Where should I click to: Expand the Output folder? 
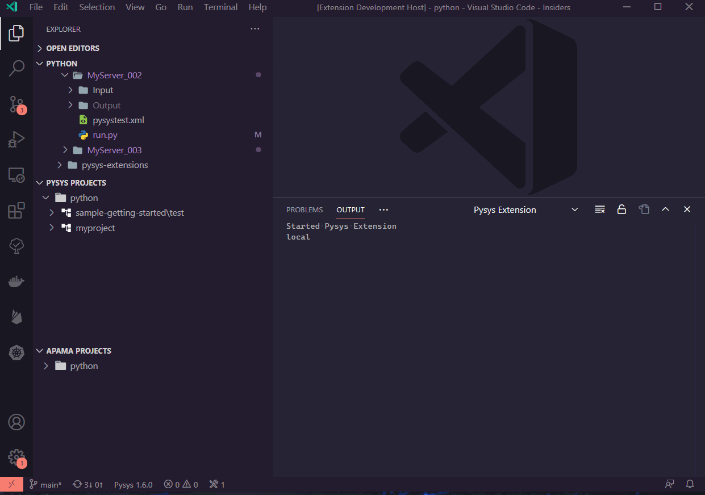coord(70,105)
